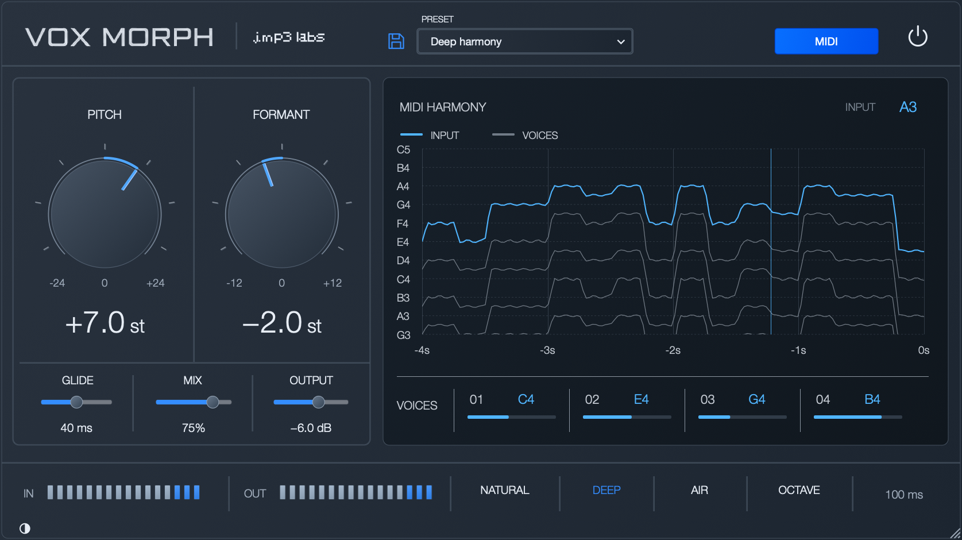Viewport: 962px width, 540px height.
Task: Click the IN level meter
Action: pyautogui.click(x=123, y=492)
